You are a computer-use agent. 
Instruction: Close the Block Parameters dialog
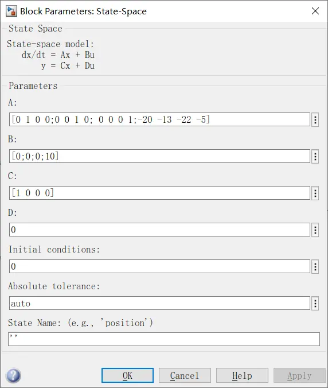[x=315, y=11]
